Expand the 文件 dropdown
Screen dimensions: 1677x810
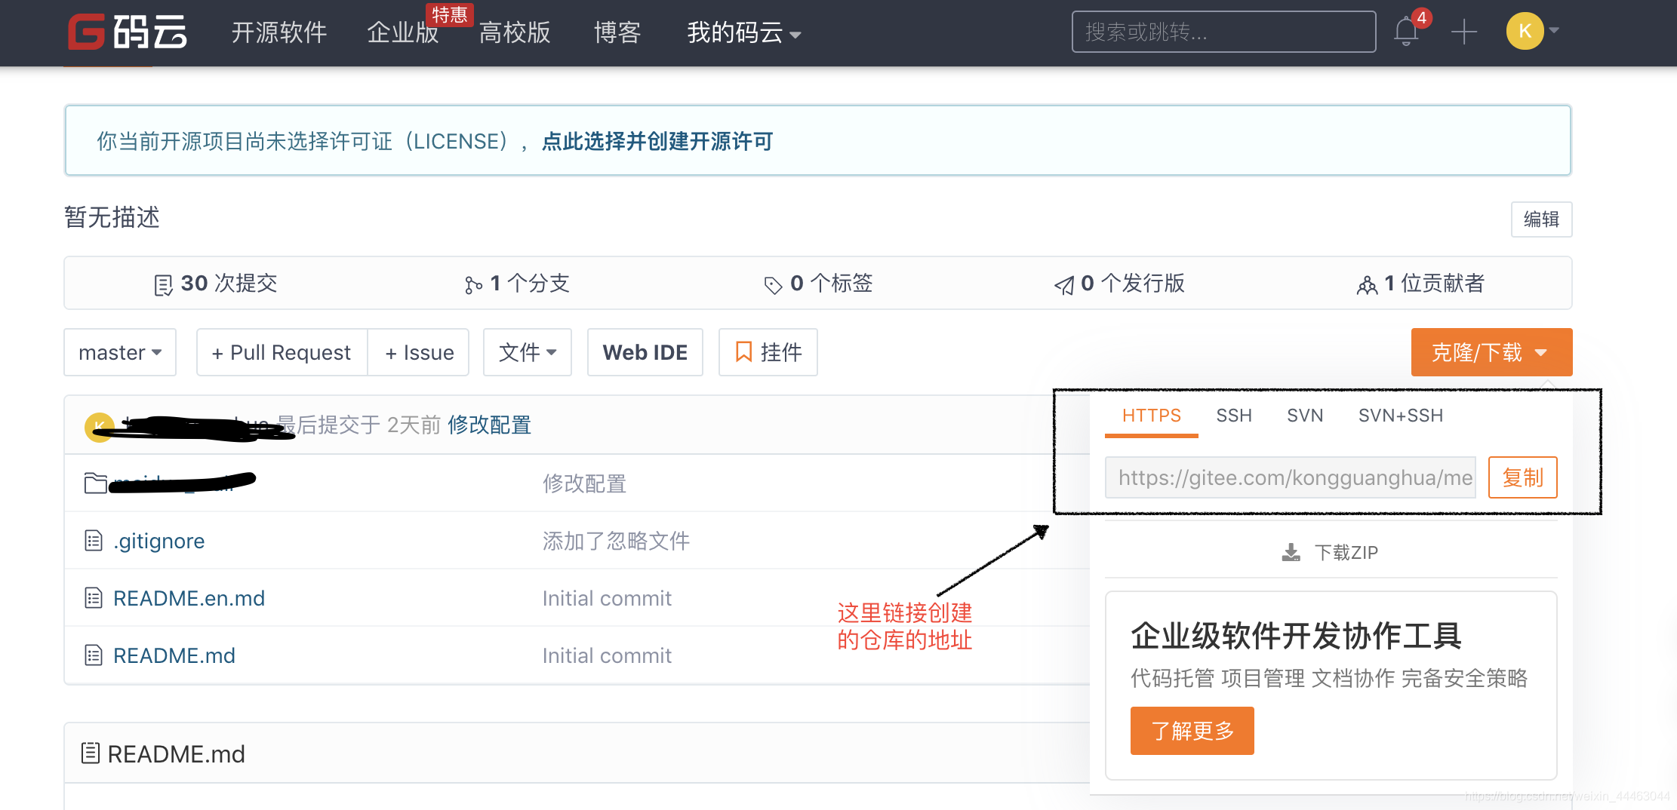(528, 352)
